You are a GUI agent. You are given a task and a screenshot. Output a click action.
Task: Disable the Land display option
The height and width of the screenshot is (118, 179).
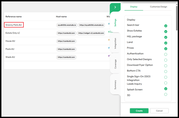pyautogui.click(x=166, y=43)
